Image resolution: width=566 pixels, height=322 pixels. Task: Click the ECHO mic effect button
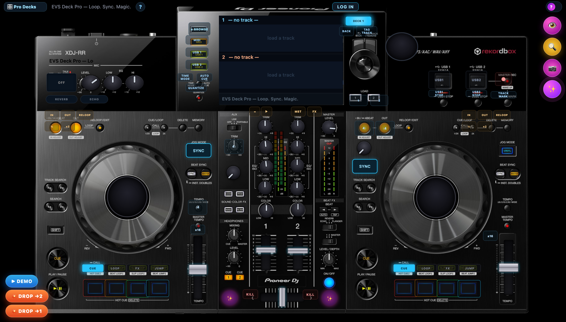click(94, 99)
